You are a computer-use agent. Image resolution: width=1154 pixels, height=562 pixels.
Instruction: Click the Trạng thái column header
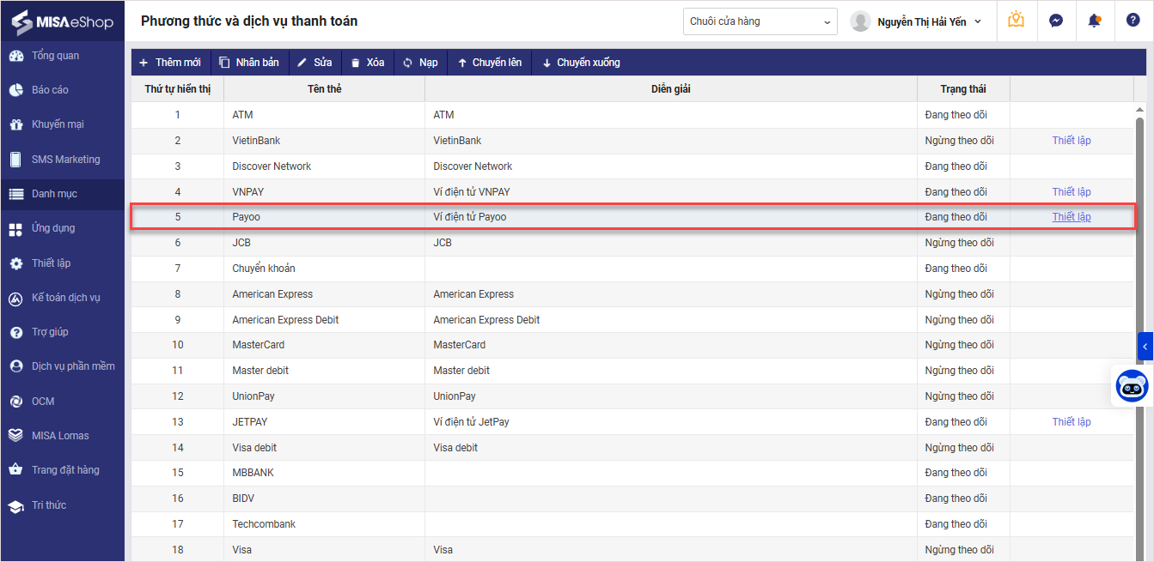(963, 89)
